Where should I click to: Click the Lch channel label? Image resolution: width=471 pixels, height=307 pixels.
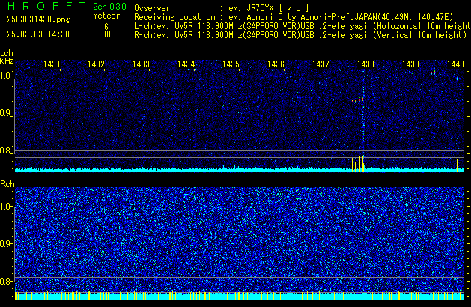(7, 53)
